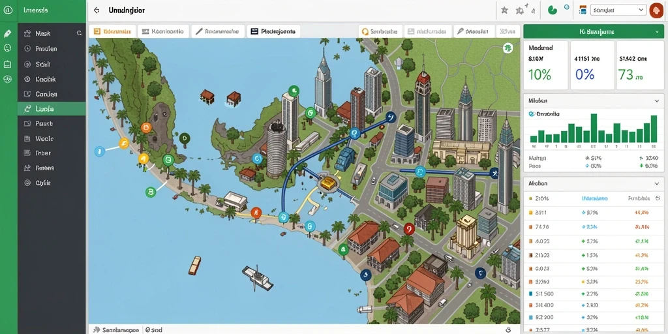Click the star favorite icon in header
This screenshot has height=334, width=668.
coord(504,10)
